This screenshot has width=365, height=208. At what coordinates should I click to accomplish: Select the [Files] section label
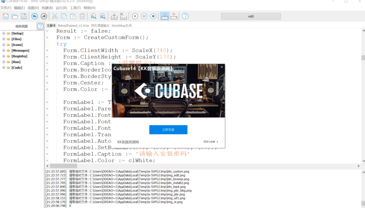pyautogui.click(x=16, y=39)
